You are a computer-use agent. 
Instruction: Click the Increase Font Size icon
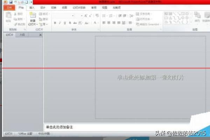pyautogui.click(x=85, y=16)
